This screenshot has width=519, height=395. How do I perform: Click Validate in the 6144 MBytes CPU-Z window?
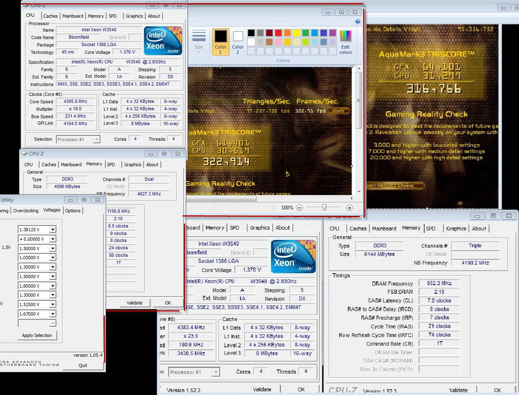pyautogui.click(x=458, y=390)
